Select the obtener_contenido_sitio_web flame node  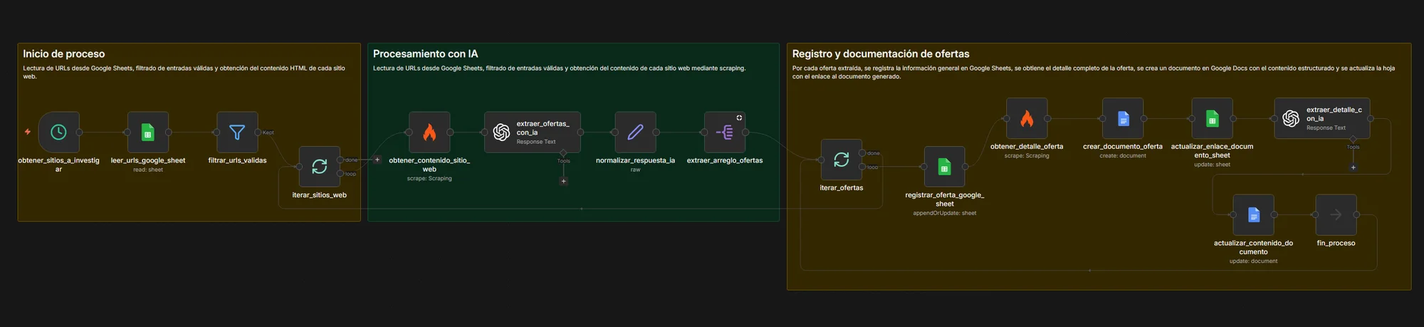coord(429,132)
